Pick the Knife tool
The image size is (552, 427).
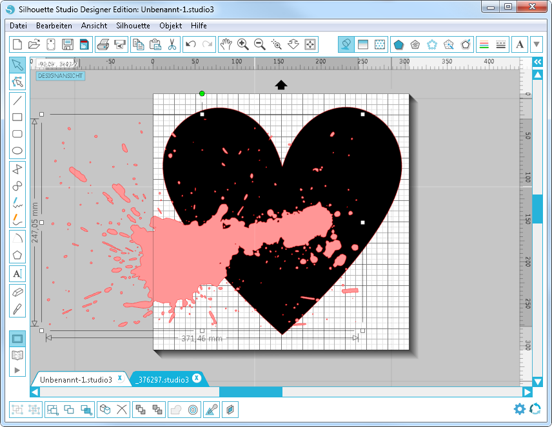tap(17, 308)
